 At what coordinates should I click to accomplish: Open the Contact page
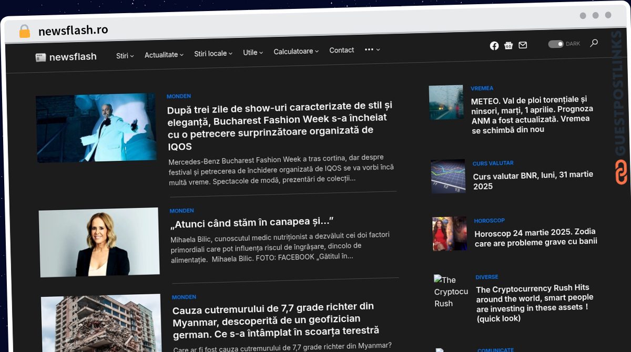point(342,50)
